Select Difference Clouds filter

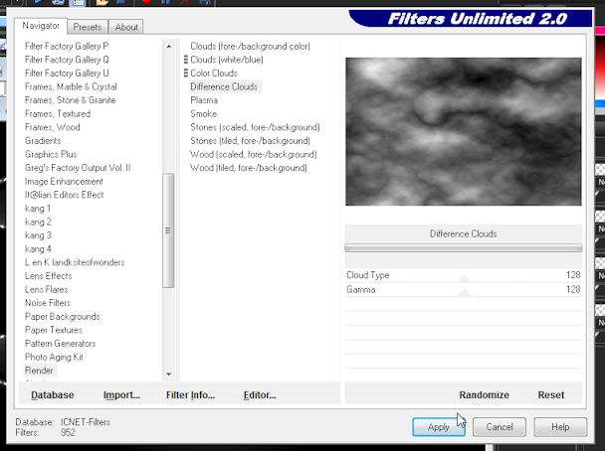[x=224, y=86]
